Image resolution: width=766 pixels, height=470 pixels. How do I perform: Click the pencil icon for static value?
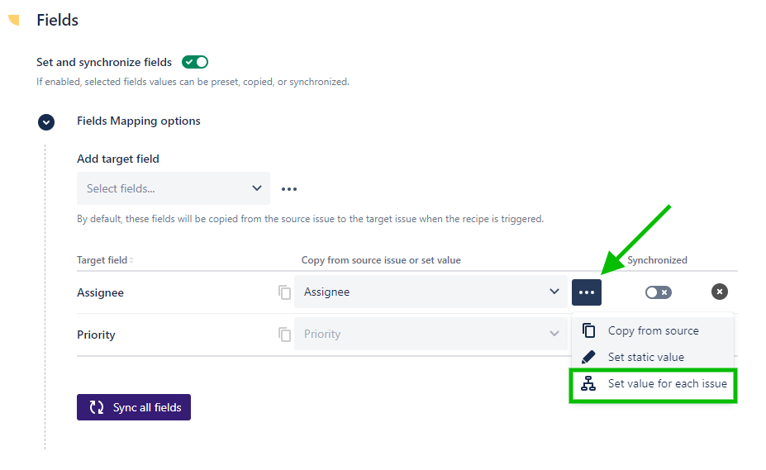[589, 357]
